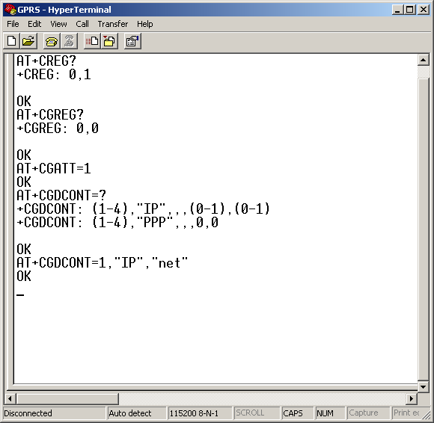Image resolution: width=434 pixels, height=423 pixels.
Task: Click the Receive file toolbar icon
Action: (x=109, y=41)
